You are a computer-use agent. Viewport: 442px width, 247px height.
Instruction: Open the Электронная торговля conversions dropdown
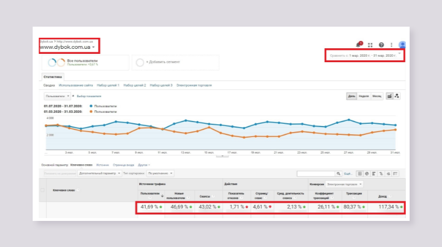point(345,184)
